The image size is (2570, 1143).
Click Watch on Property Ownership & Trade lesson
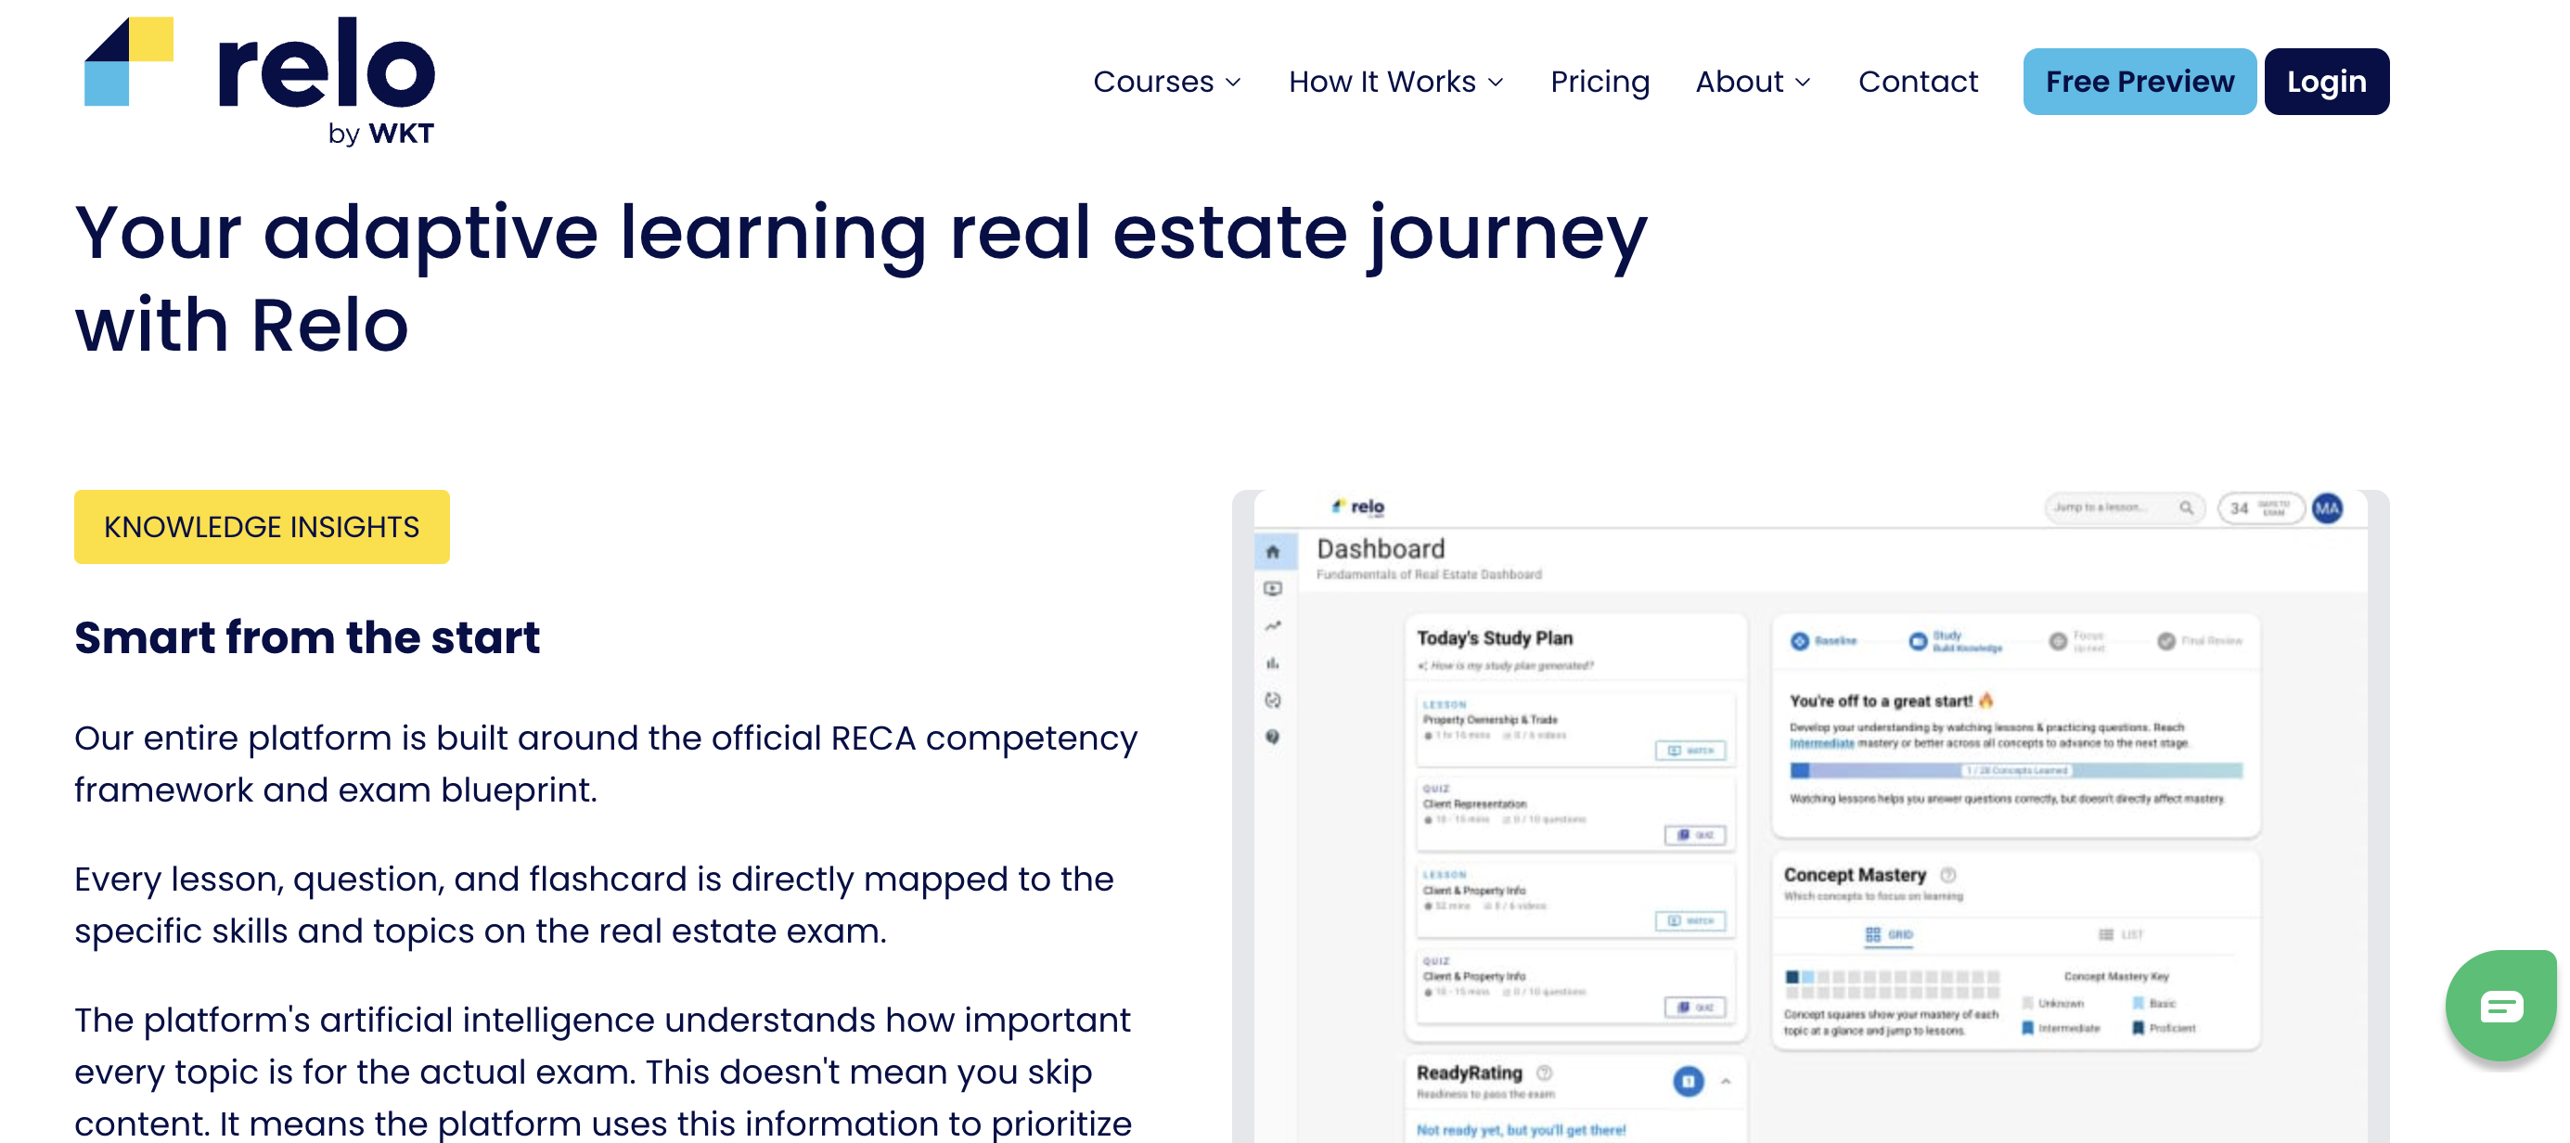(x=1690, y=751)
